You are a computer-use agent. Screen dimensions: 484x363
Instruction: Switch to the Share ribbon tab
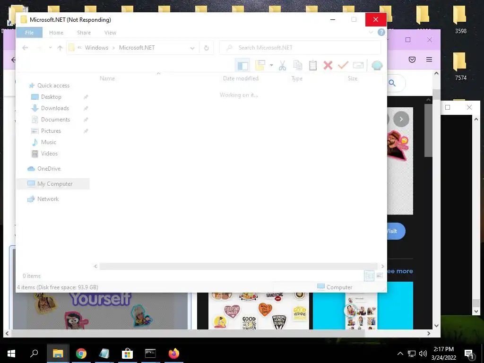click(84, 33)
